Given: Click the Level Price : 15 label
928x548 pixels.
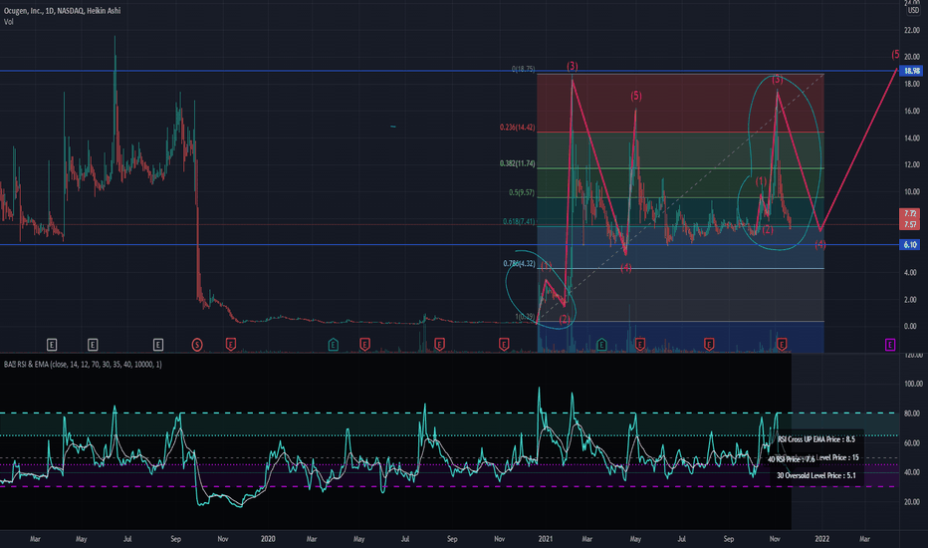Looking at the screenshot, I should tap(837, 457).
